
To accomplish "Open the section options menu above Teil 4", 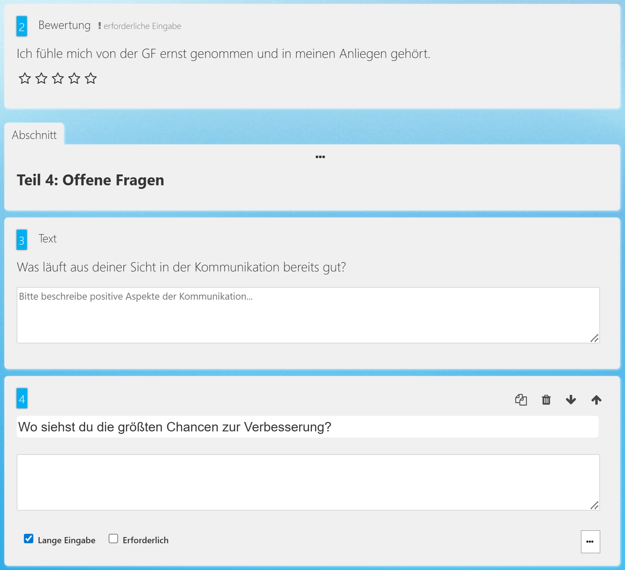I will click(320, 156).
